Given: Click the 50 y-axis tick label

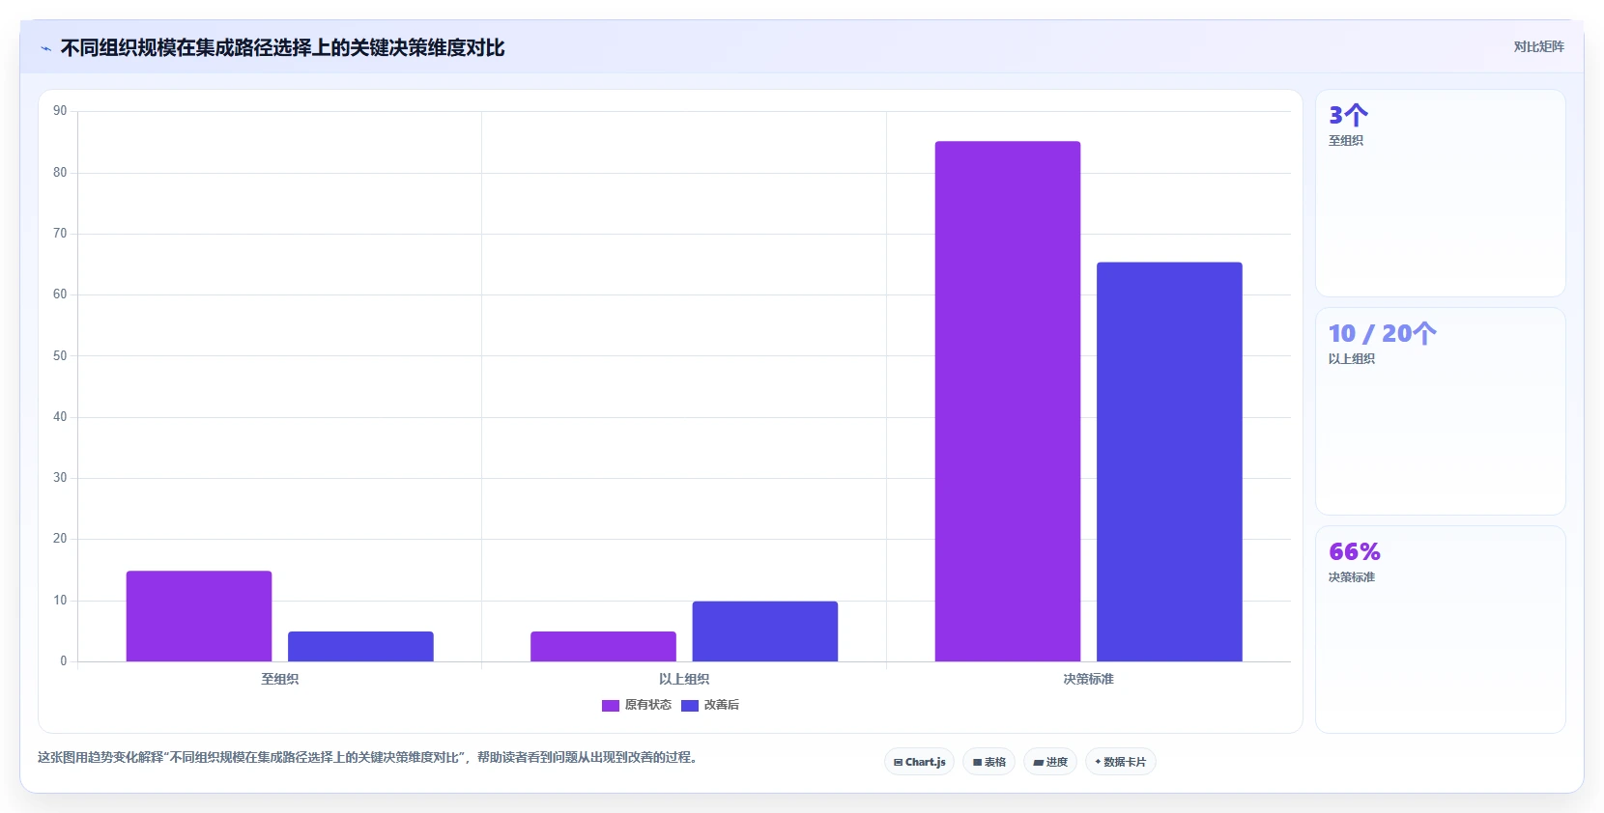Looking at the screenshot, I should click(x=60, y=356).
